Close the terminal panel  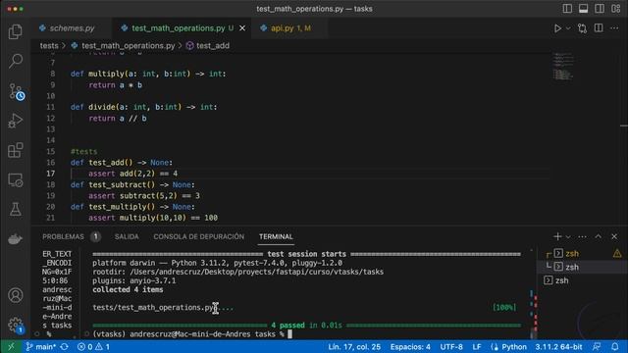click(x=614, y=237)
